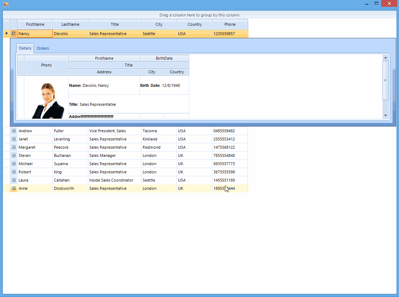Select the 'Tacoma' city cell
This screenshot has height=297, width=399.
[x=159, y=131]
